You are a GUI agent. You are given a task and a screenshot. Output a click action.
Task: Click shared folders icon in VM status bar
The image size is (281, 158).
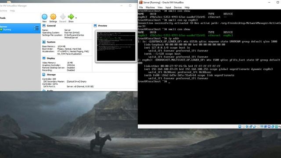tap(258, 127)
